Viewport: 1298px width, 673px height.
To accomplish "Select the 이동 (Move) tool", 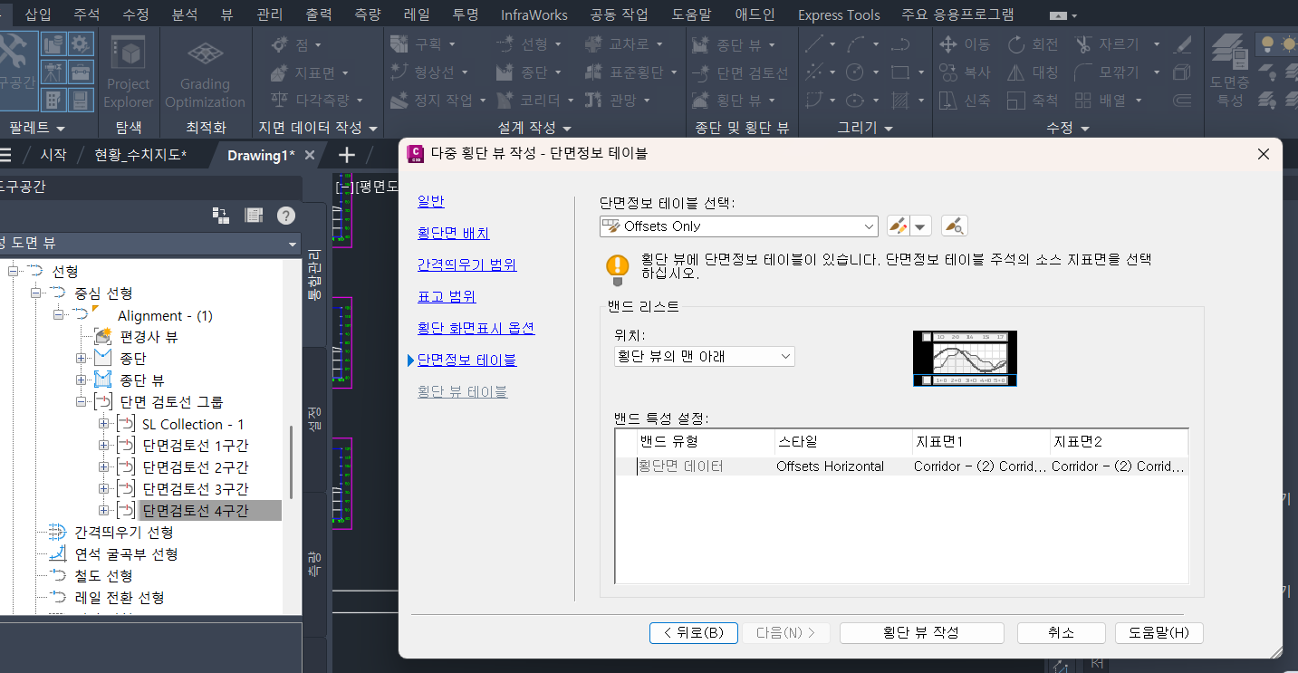I will pyautogui.click(x=966, y=44).
